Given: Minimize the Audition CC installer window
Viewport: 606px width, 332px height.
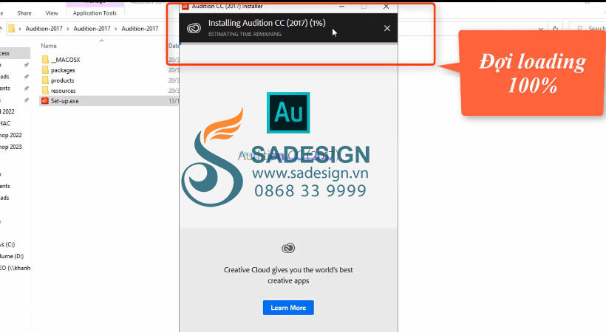Looking at the screenshot, I should point(341,6).
